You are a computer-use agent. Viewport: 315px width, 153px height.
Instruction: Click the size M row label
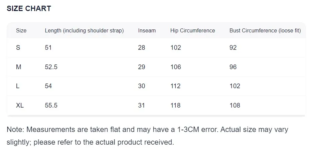[x=19, y=67]
